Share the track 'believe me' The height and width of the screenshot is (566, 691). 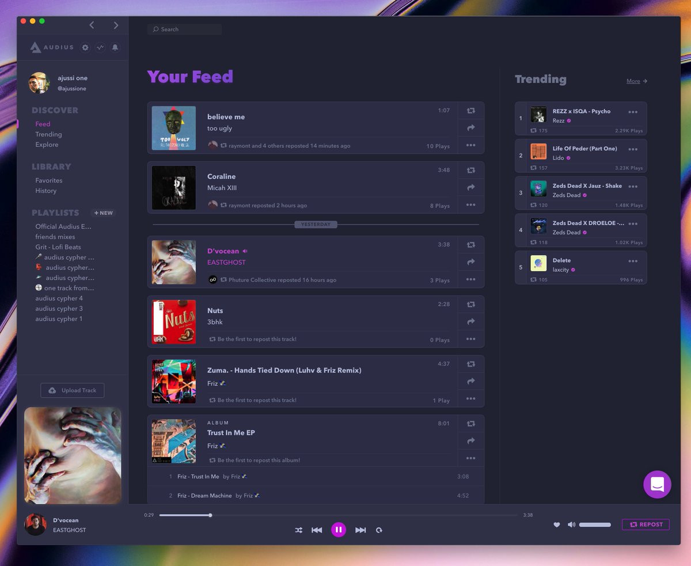pos(471,128)
